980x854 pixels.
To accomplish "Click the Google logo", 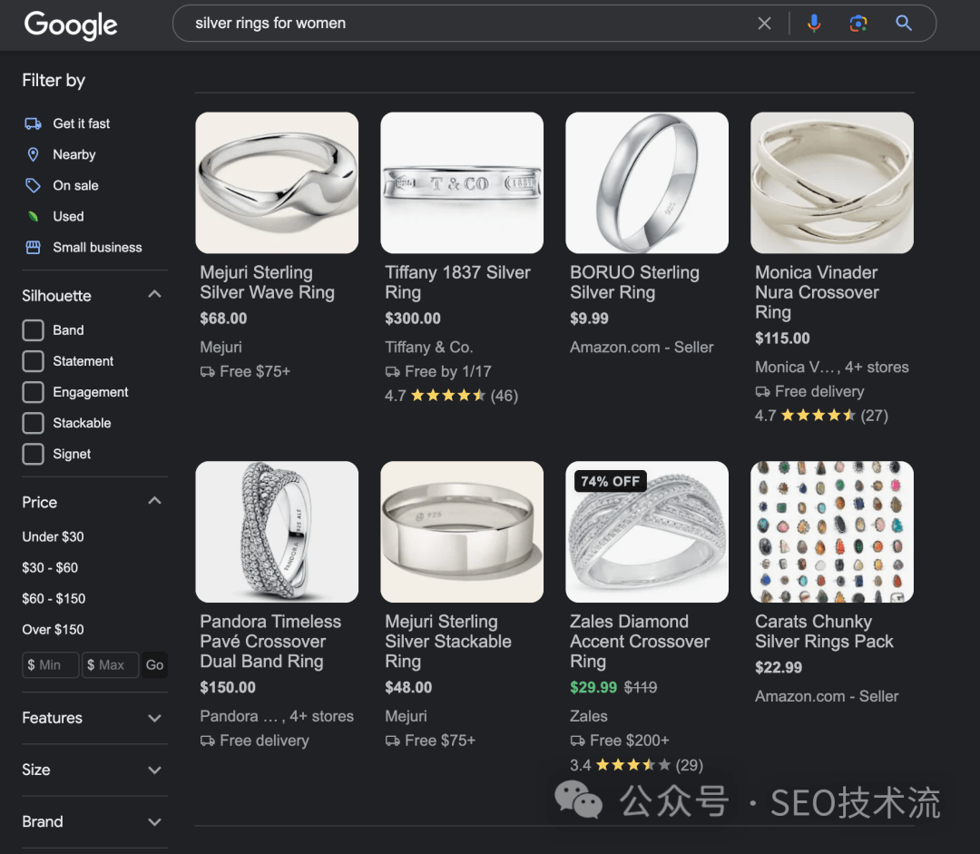I will 70,25.
